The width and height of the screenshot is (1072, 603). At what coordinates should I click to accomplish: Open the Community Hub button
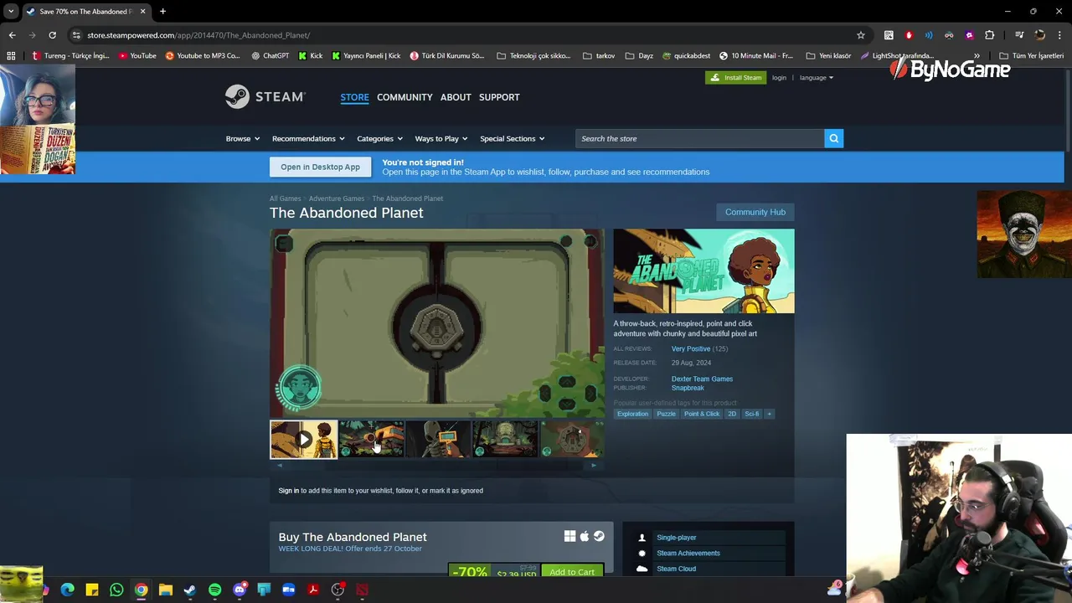(755, 212)
